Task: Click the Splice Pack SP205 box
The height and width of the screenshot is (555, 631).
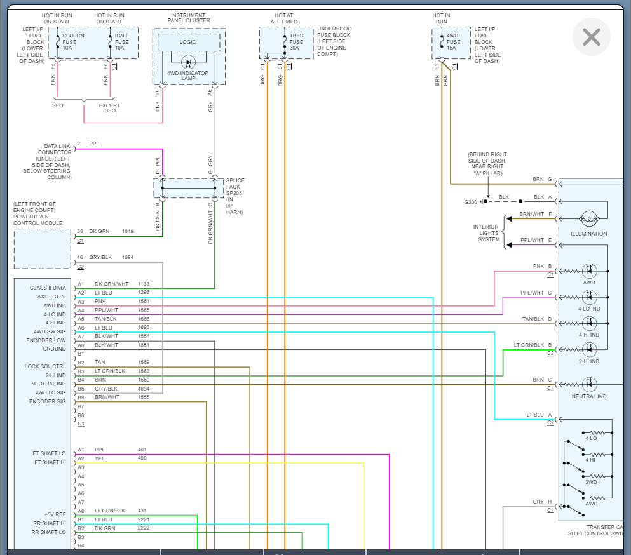Action: point(188,189)
